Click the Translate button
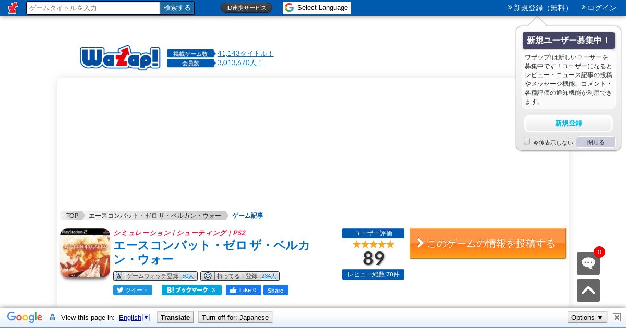Screen dimensions: 626x328 pyautogui.click(x=175, y=317)
